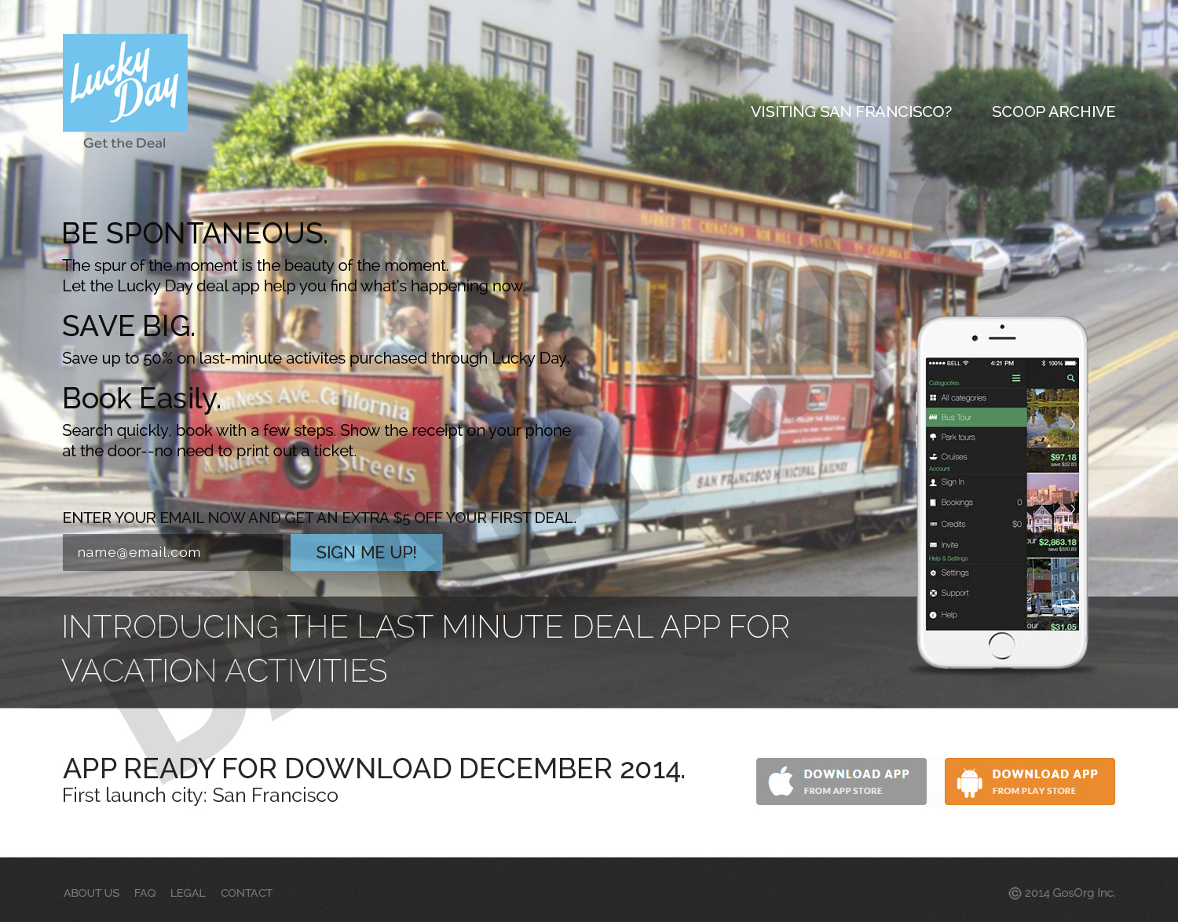Screen dimensions: 1178x922
Task: Click the BE SPONTANEOUS. heading
Action: click(195, 233)
